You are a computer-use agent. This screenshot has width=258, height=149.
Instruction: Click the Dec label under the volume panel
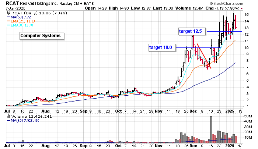coord(193,146)
